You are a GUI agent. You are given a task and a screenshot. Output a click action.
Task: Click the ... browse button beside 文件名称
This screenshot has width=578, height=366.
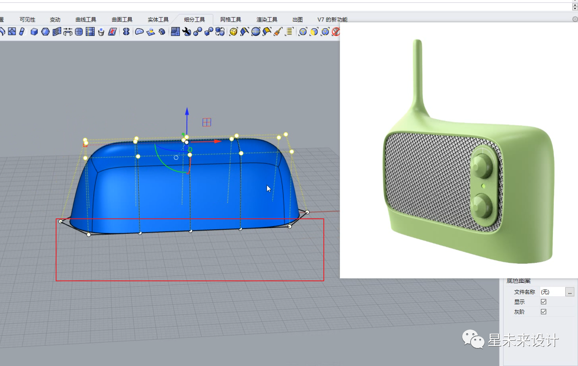click(570, 292)
